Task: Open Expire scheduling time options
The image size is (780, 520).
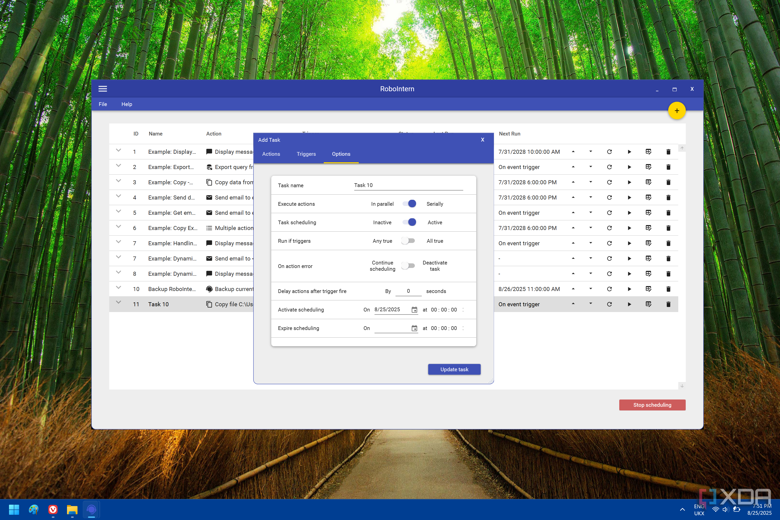Action: click(x=463, y=328)
